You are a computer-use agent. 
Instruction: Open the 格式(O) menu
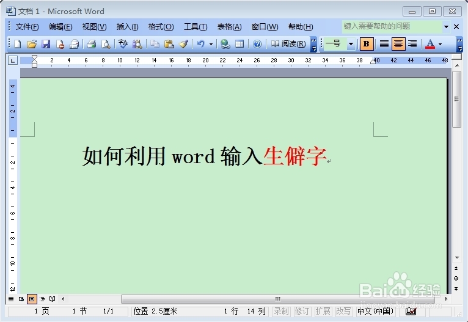click(x=161, y=27)
